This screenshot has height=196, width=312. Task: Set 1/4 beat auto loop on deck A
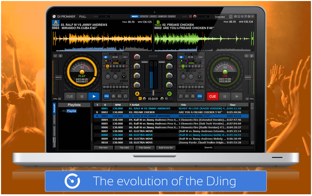[x=104, y=87]
